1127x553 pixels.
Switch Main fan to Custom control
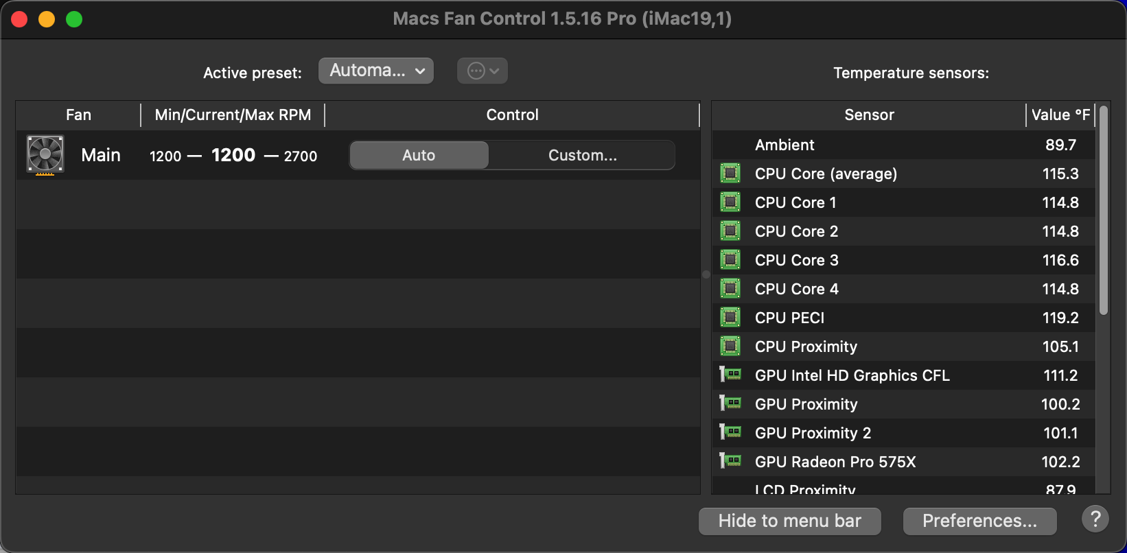pyautogui.click(x=582, y=155)
